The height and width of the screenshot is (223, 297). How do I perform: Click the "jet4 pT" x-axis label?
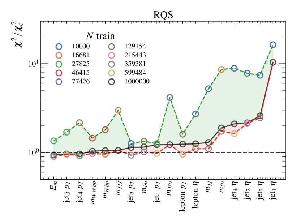point(80,192)
